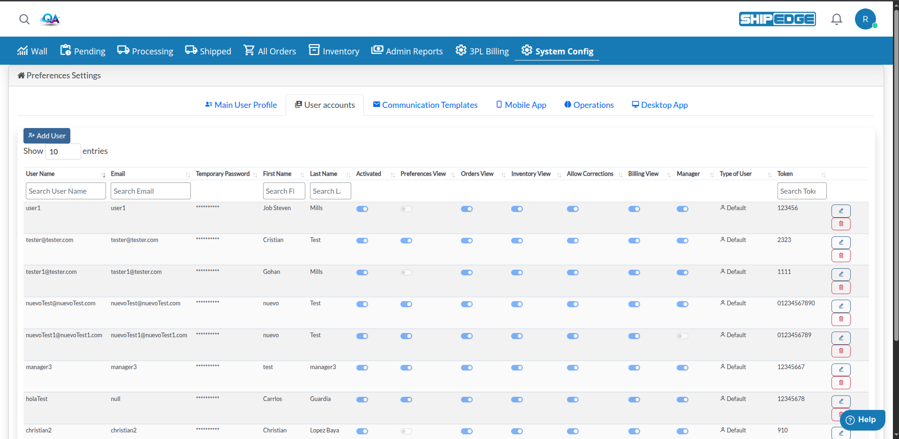Screen dimensions: 899x439
Task: Click the R profile avatar
Action: click(x=865, y=19)
